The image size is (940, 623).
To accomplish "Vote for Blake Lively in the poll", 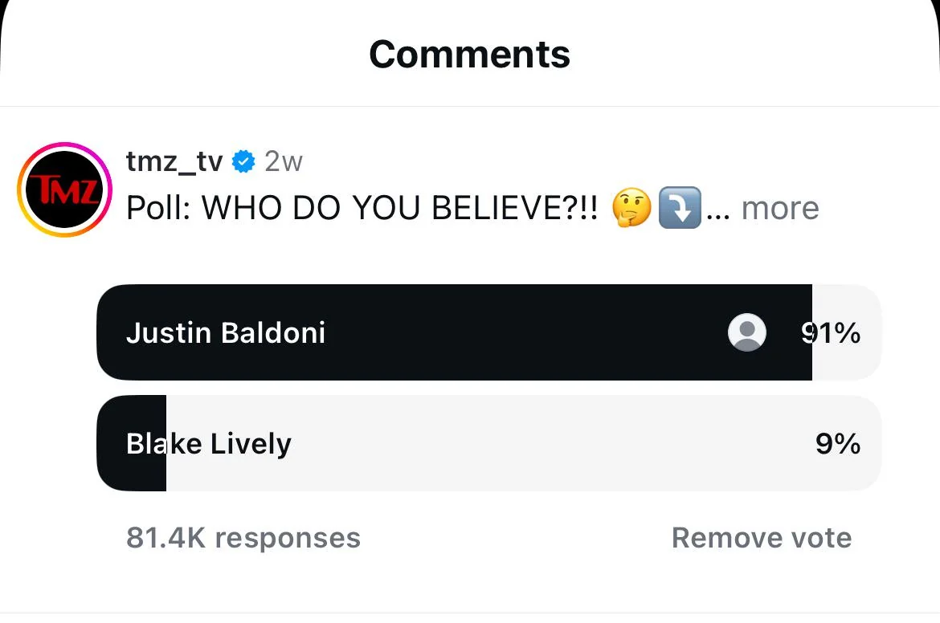I will (402, 442).
